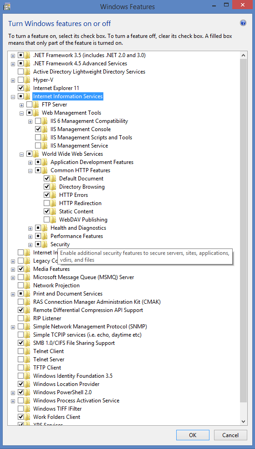Enable RAS Connection Manager Administration Kit checkbox

[20, 302]
